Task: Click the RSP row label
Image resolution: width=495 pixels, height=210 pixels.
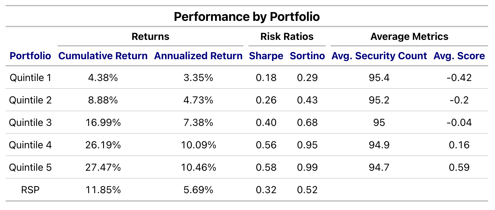Action: [x=30, y=190]
